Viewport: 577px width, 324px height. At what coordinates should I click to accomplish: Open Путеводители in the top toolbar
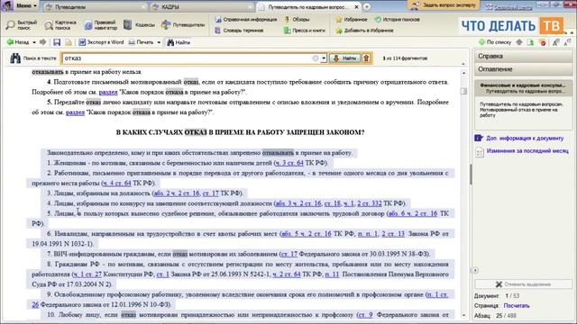(x=182, y=25)
